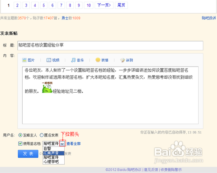The image size is (217, 173).
Task: Open signature dropdown arrow
Action: coord(62,143)
